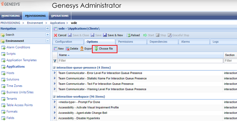Open Fields in navigation

10,118
